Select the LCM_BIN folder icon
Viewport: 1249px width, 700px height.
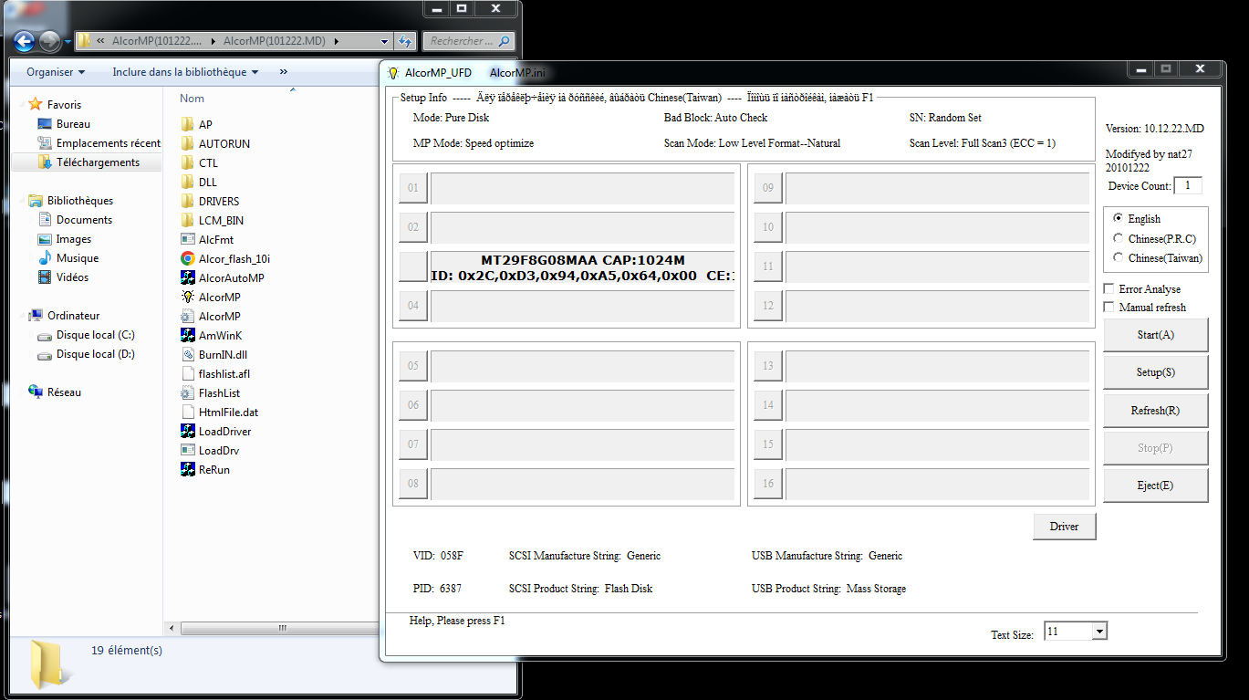point(187,220)
